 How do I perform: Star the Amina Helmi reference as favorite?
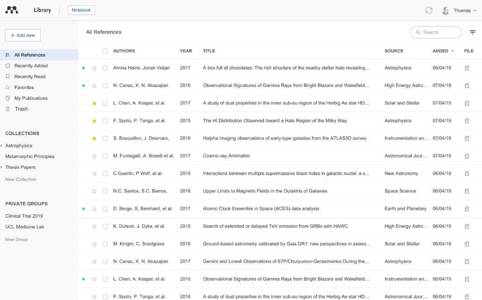point(94,68)
